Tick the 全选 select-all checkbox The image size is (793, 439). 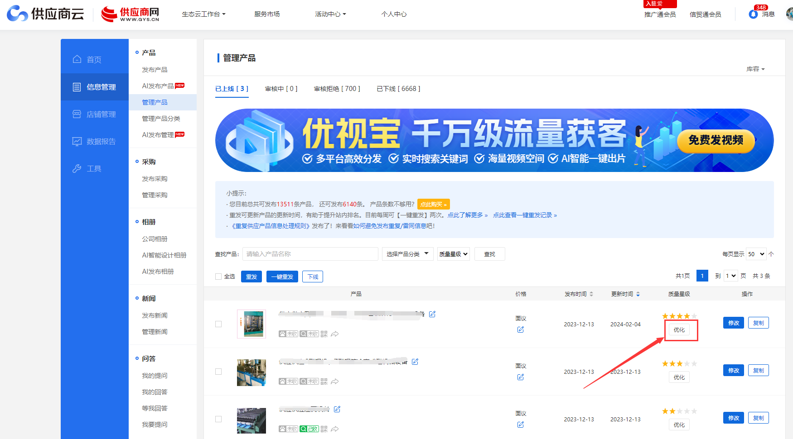(218, 277)
